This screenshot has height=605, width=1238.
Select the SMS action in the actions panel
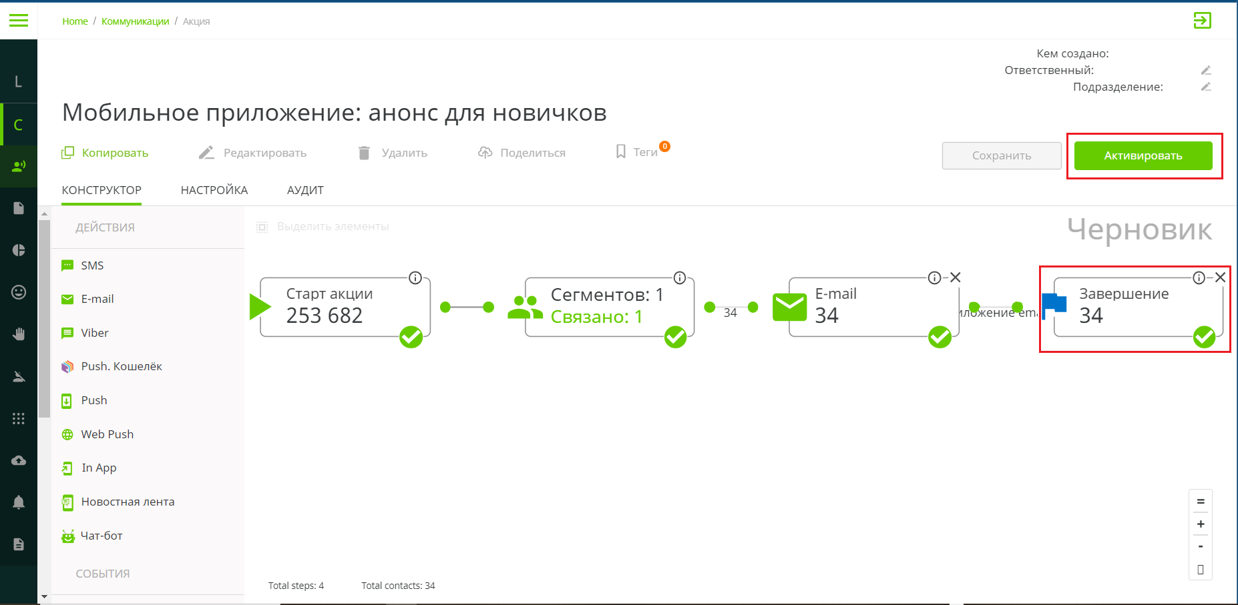point(91,265)
